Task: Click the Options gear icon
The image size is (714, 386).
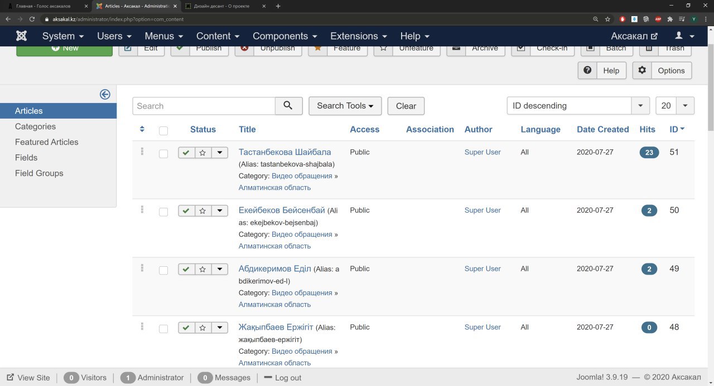Action: pyautogui.click(x=642, y=71)
